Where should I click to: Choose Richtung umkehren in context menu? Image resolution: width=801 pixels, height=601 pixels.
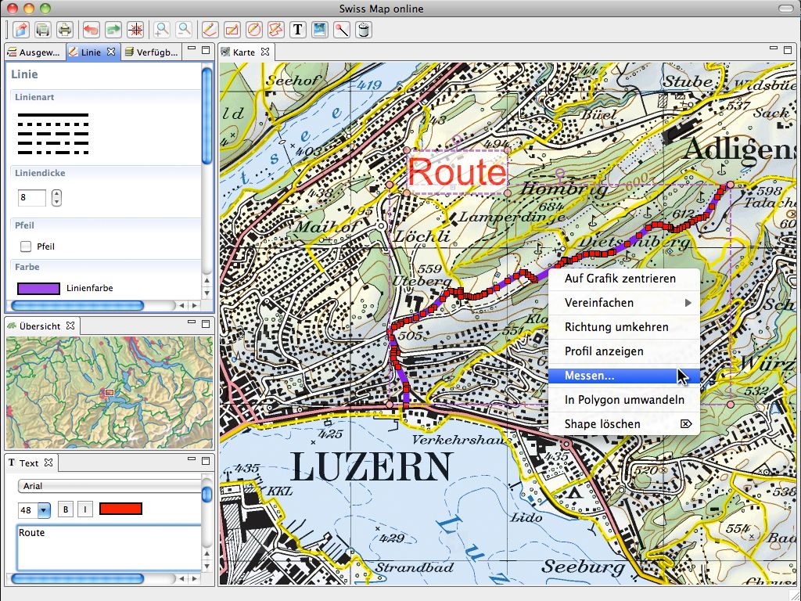click(x=623, y=327)
